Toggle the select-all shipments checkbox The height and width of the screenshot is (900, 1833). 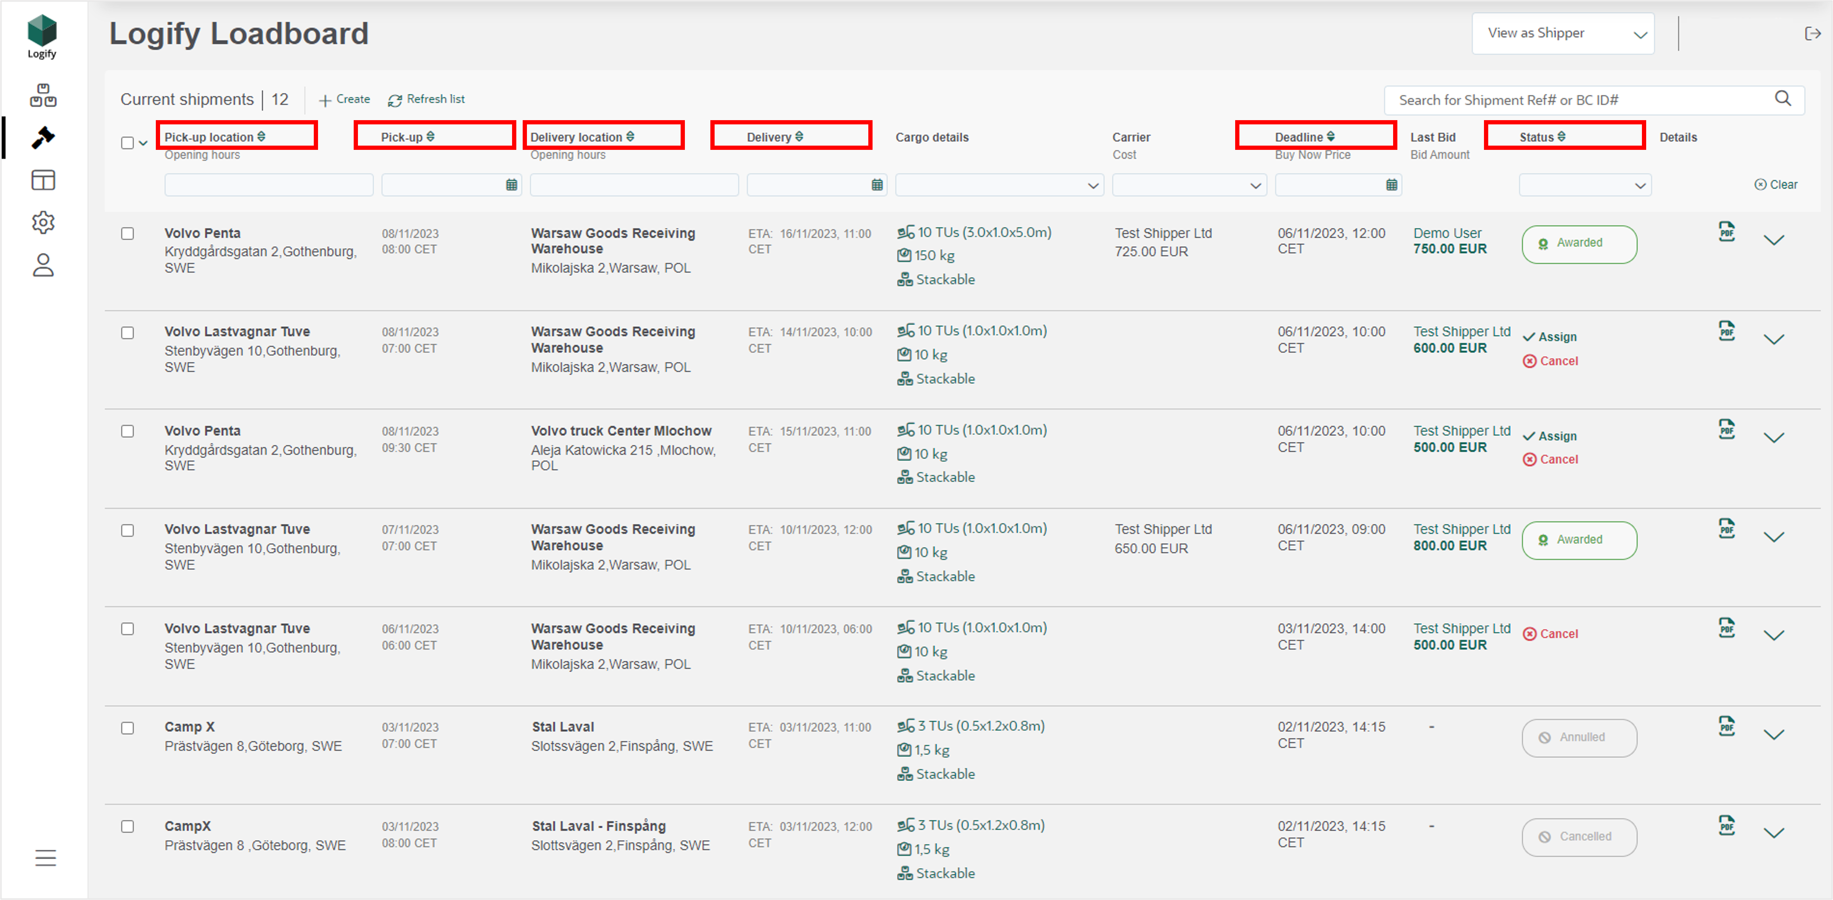coord(127,143)
